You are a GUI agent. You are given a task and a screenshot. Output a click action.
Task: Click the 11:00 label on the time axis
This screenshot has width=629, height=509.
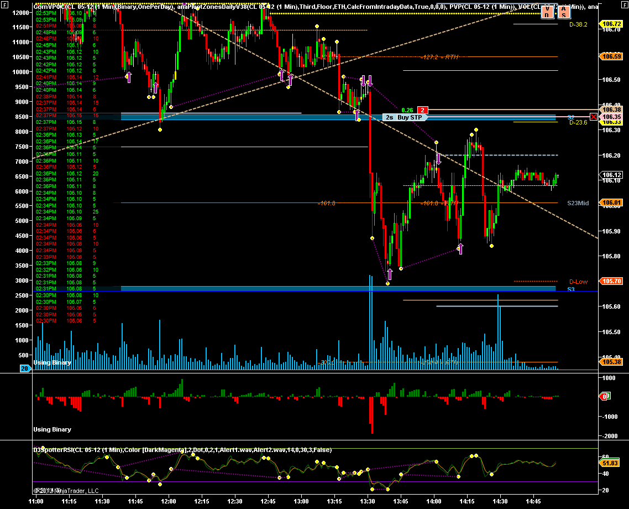pos(36,501)
